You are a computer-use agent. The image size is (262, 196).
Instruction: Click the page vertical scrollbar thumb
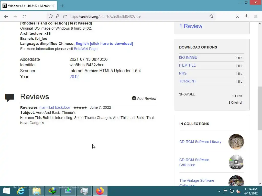click(260, 108)
